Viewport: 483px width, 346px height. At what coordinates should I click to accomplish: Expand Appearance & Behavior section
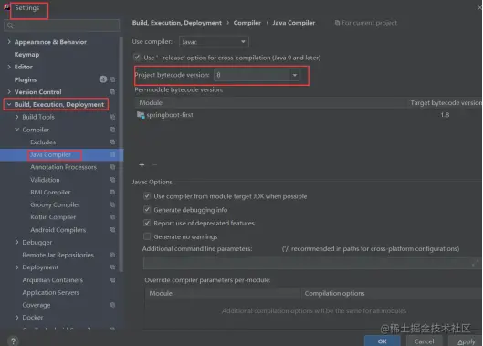pyautogui.click(x=9, y=42)
